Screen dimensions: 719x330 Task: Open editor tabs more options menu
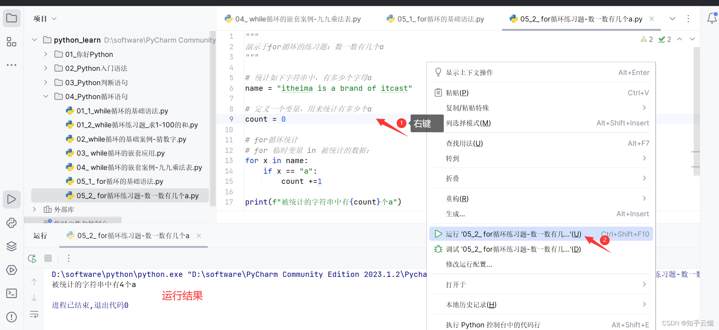click(688, 19)
